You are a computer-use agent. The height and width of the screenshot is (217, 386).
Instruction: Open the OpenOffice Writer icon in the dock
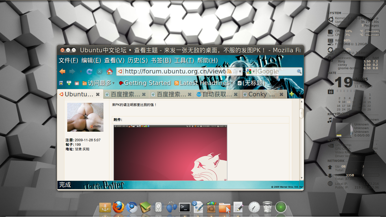point(198,207)
